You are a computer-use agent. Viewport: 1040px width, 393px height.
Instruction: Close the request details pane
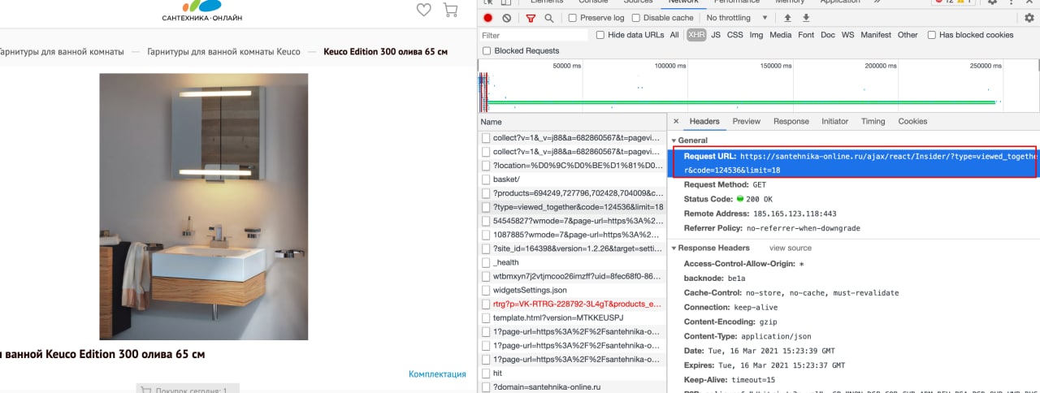(676, 121)
